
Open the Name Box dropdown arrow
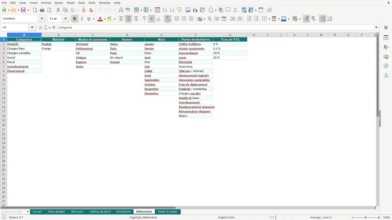point(32,28)
